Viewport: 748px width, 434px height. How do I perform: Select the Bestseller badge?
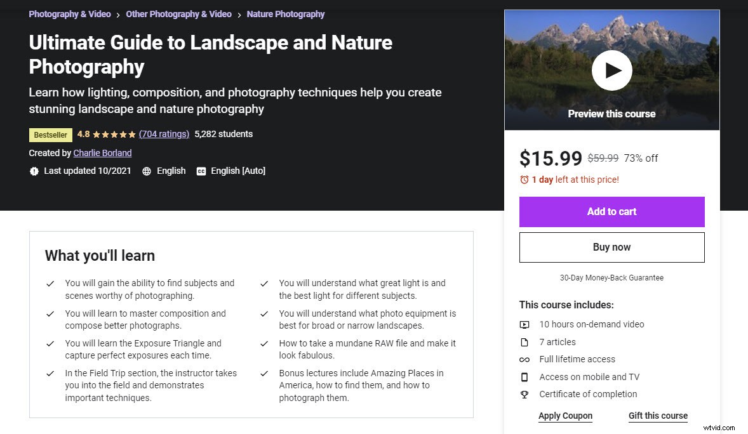tap(50, 135)
